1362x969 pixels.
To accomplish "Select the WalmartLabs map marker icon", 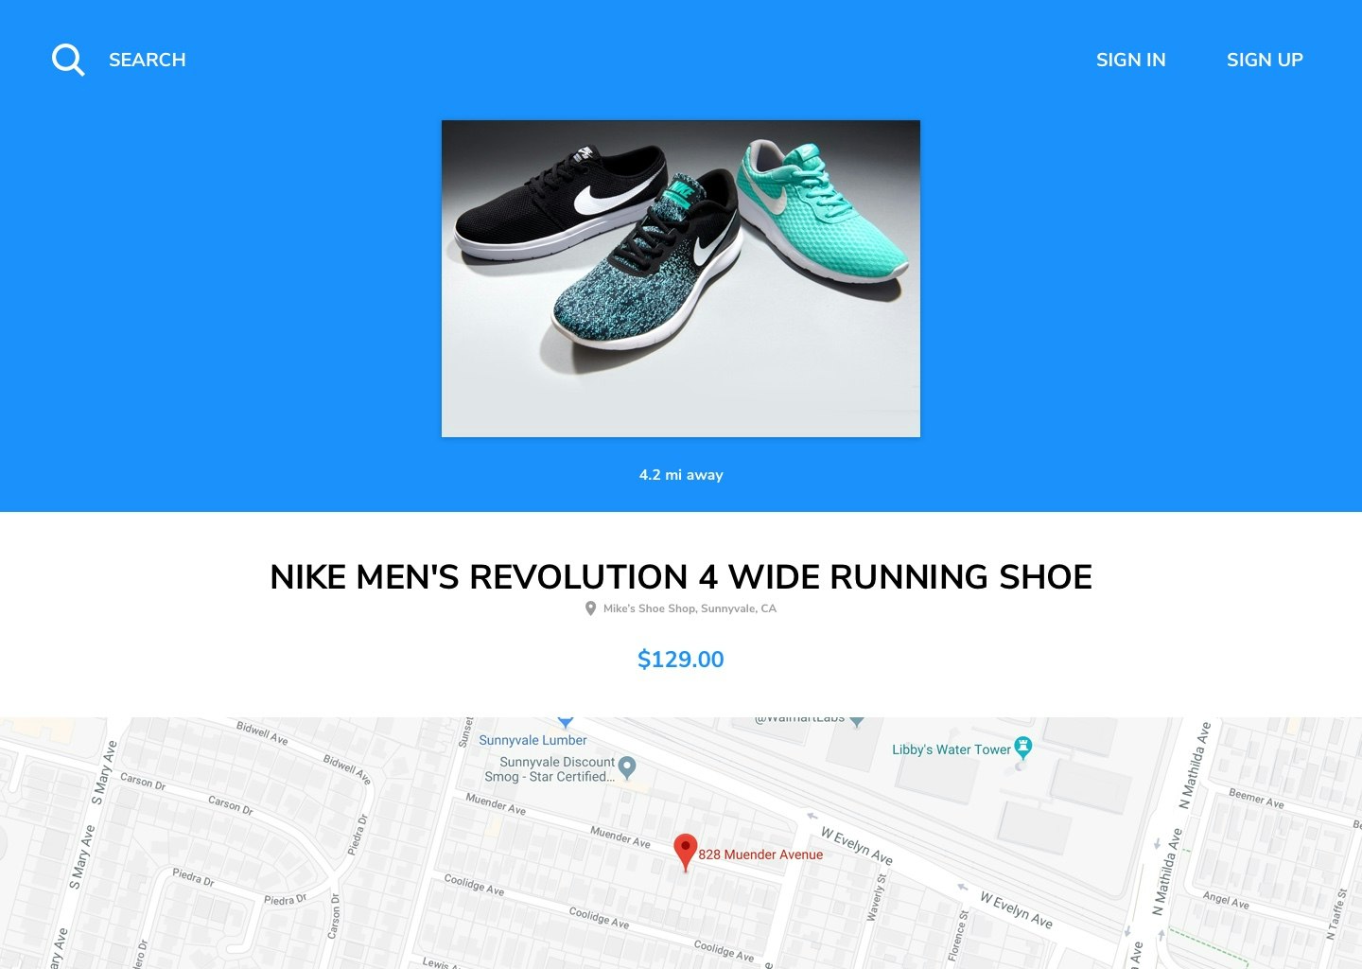I will coord(857,721).
